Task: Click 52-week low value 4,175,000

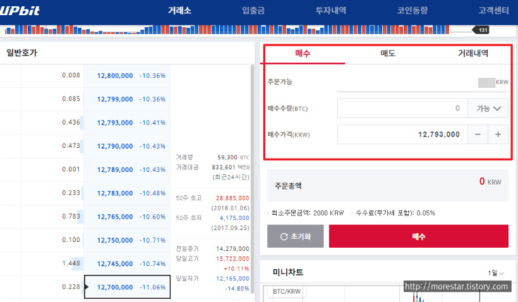Action: click(x=234, y=218)
